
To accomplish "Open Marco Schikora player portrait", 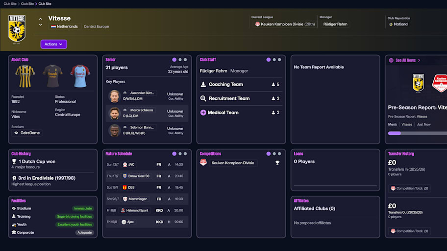I will click(114, 113).
